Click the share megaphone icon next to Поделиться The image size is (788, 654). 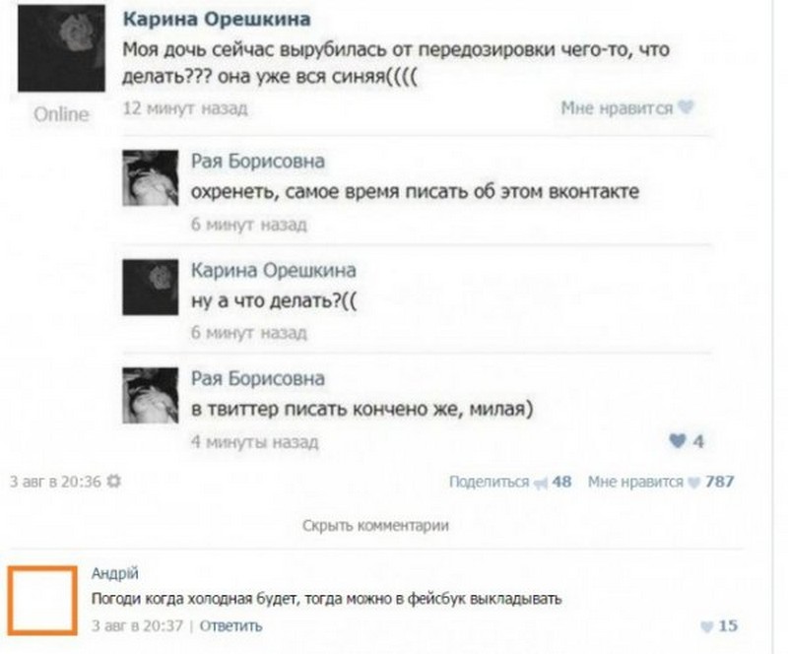(540, 483)
